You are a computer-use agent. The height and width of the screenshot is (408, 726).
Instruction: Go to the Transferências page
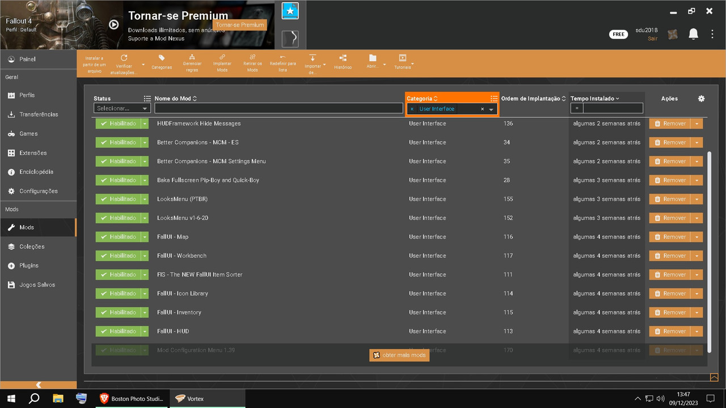37,114
